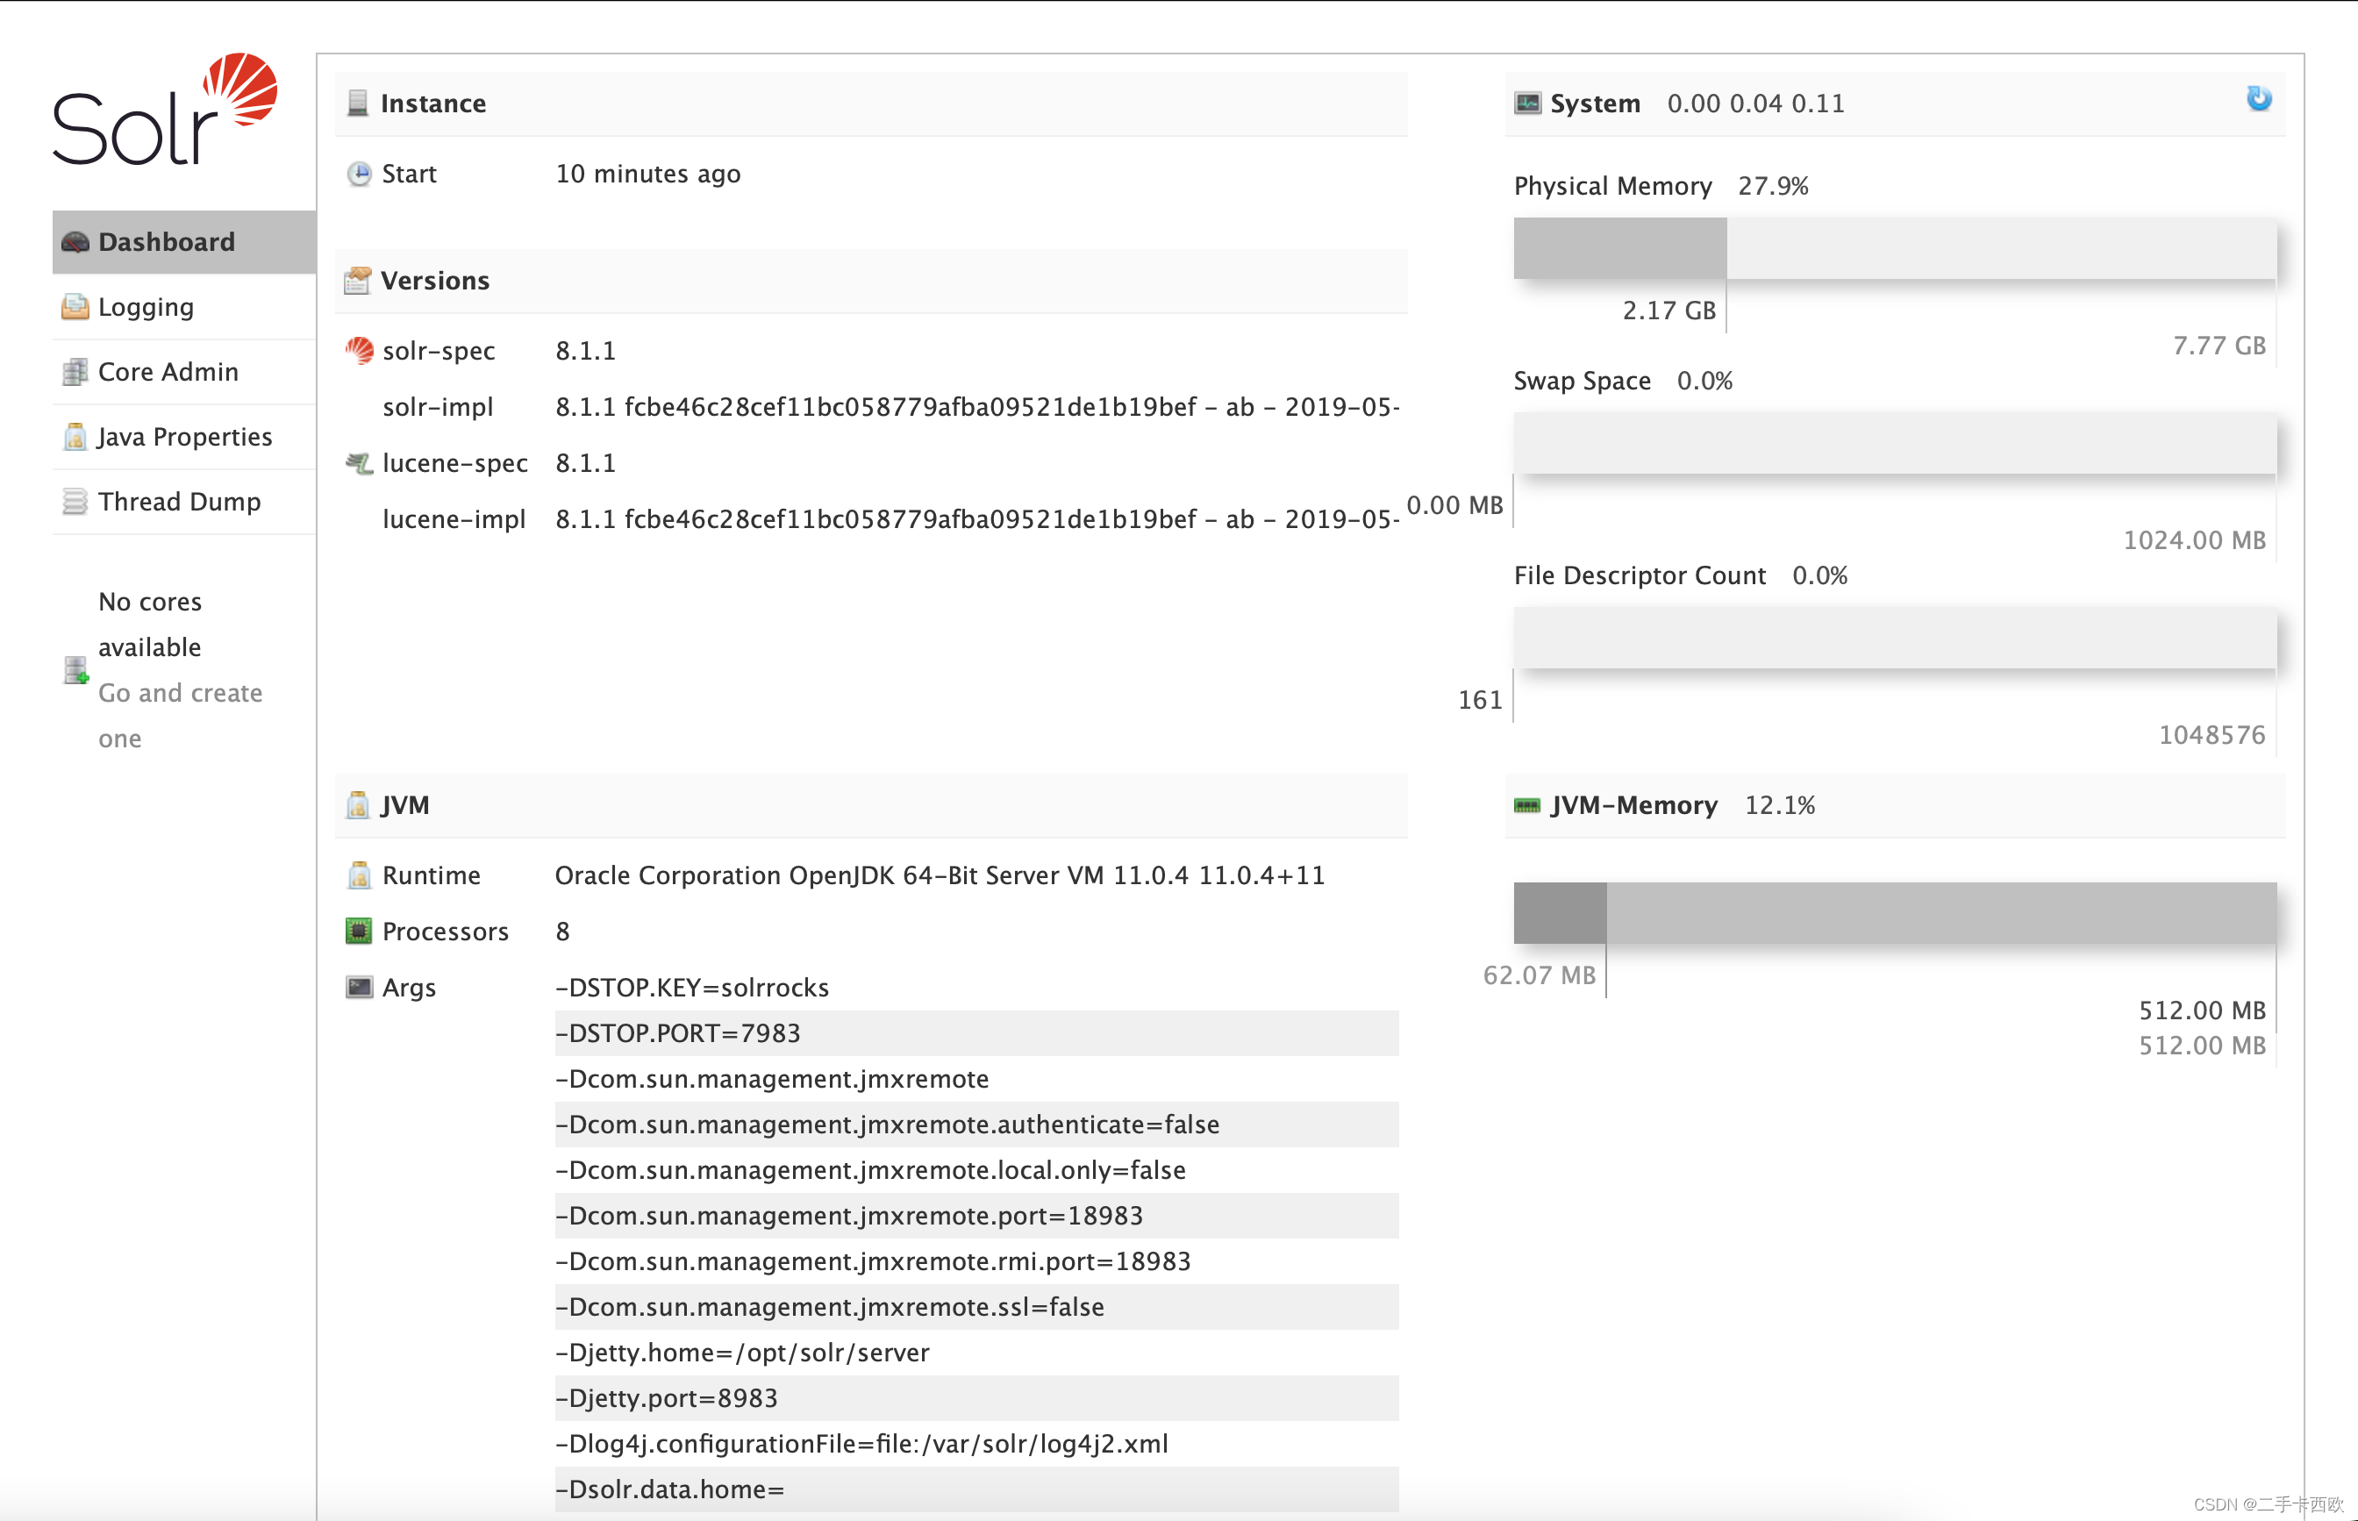The width and height of the screenshot is (2358, 1521).
Task: Click the 7.77 GB total memory value
Action: tap(2219, 346)
